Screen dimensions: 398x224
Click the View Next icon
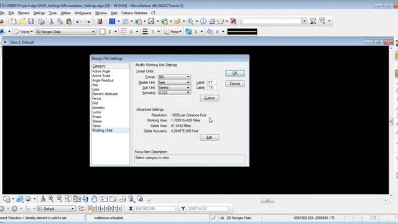tap(113, 199)
